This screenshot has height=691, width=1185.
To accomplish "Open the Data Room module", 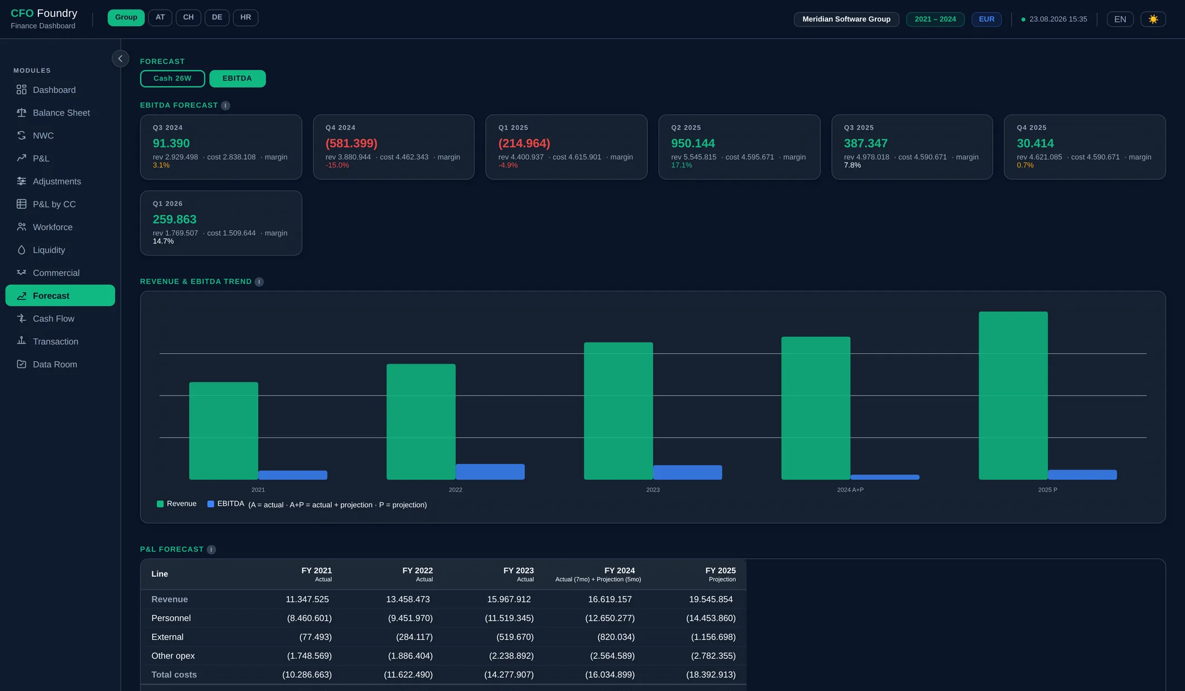I will point(60,364).
